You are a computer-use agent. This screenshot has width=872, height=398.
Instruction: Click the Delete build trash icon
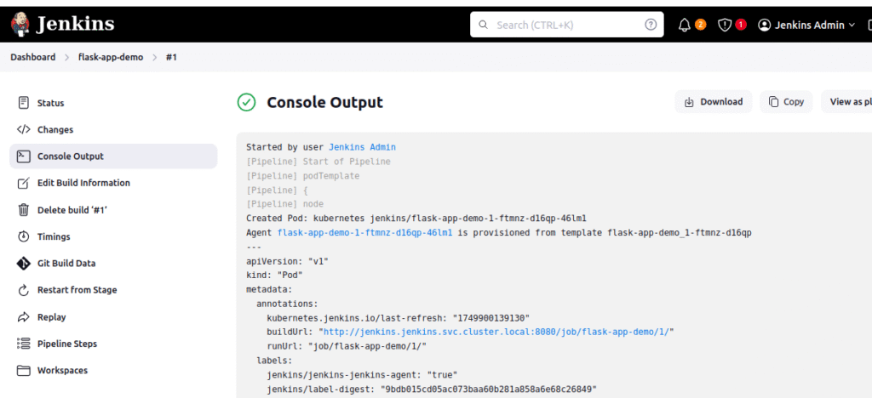[x=23, y=210]
